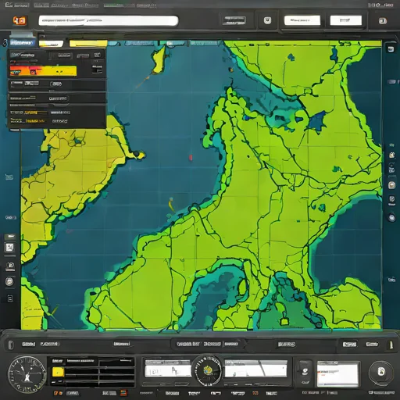Click the red marker in the middle of the sea

191,157
